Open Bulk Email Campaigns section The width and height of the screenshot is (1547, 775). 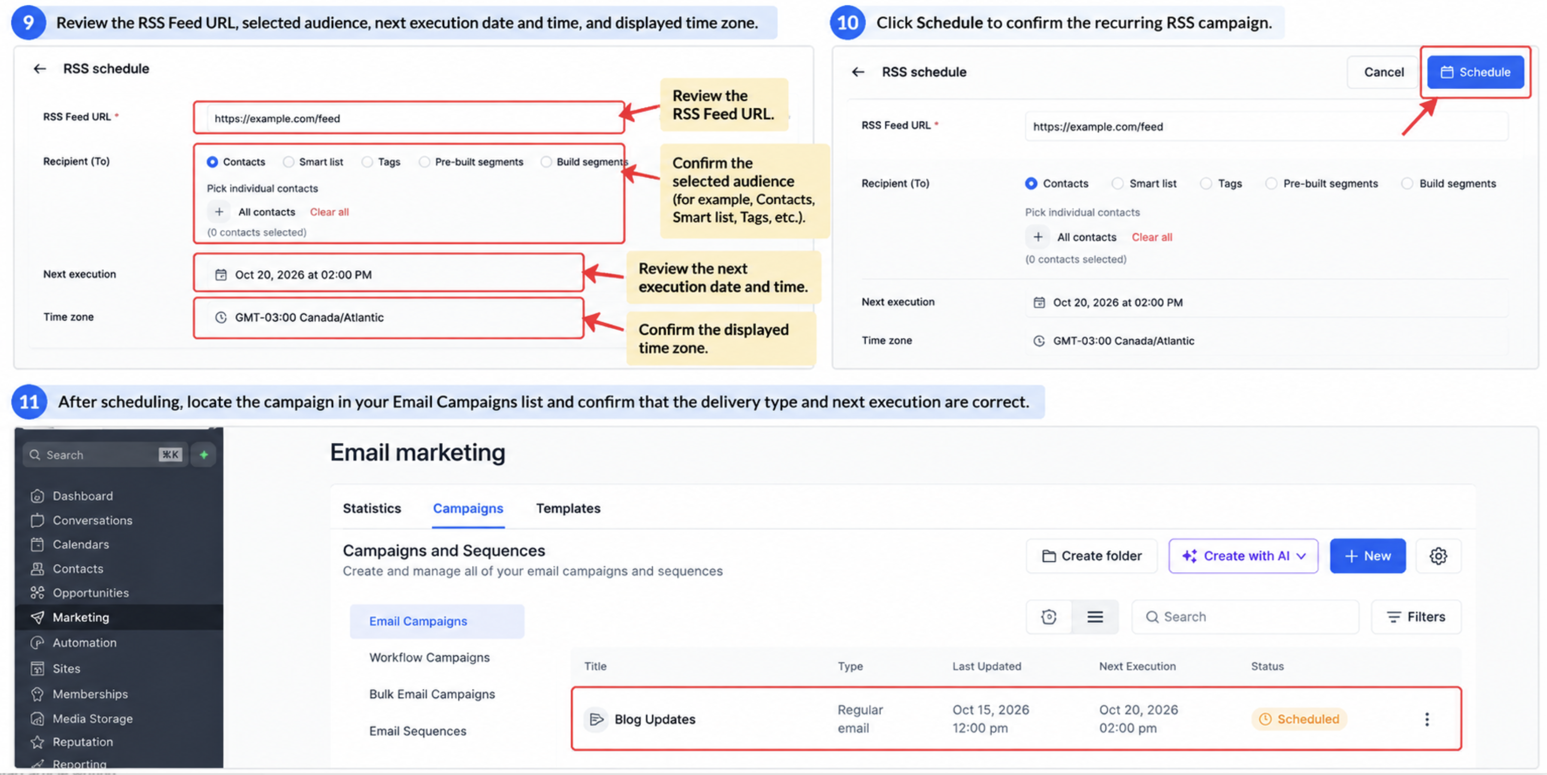tap(432, 694)
